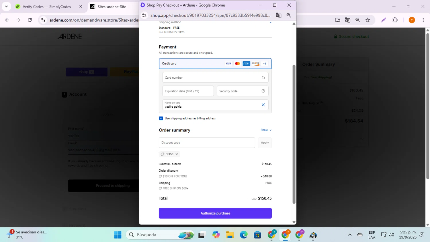Reload the Ardene page
The width and height of the screenshot is (430, 242).
tap(30, 20)
